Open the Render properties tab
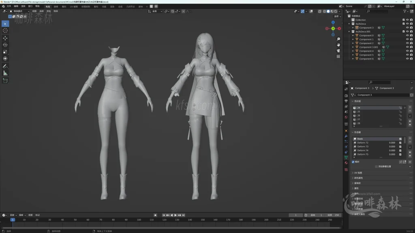Image resolution: width=415 pixels, height=233 pixels. [x=346, y=95]
